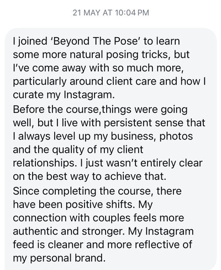Click the words 'more reflective of'
This screenshot has width=221, height=270.
[150, 245]
